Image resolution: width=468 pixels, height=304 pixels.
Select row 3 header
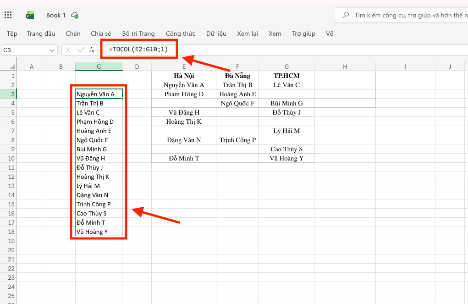[8, 94]
